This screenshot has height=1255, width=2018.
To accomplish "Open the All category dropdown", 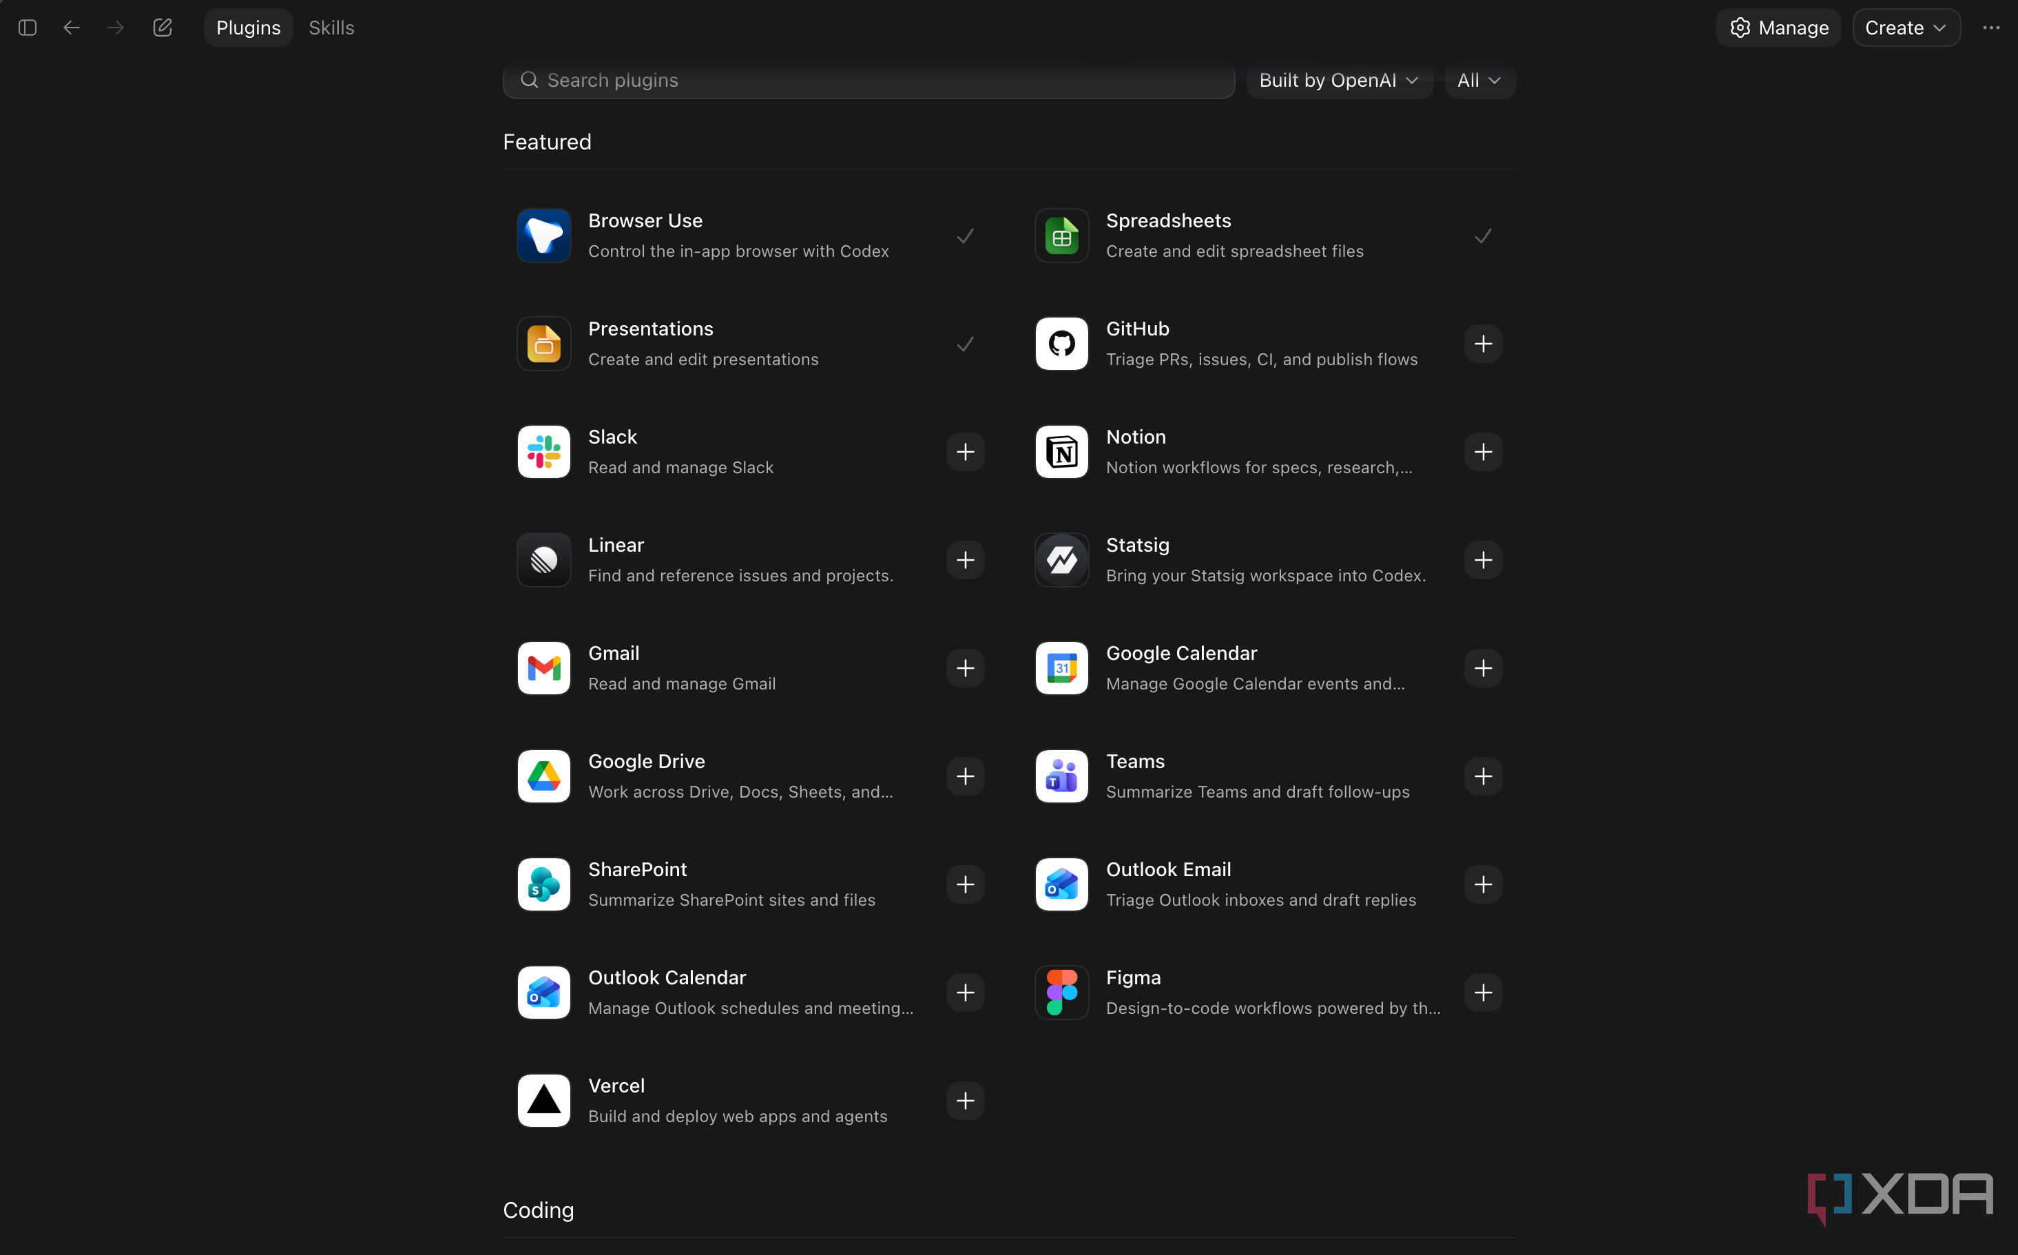I will 1479,81.
